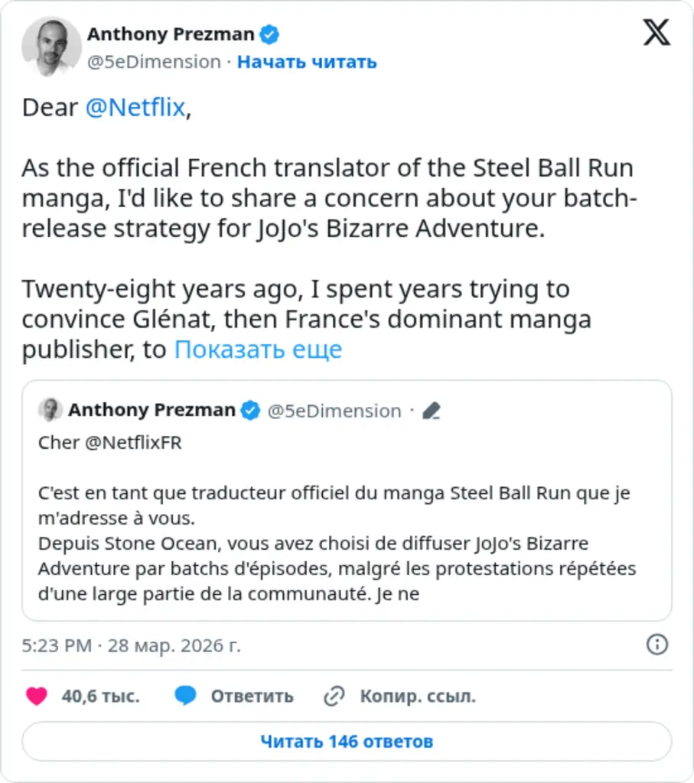Open Anthony Prezman's large profile avatar

coord(51,47)
